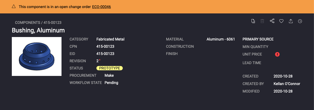
Task: Click the Fabricated Metal category value
Action: click(x=110, y=39)
